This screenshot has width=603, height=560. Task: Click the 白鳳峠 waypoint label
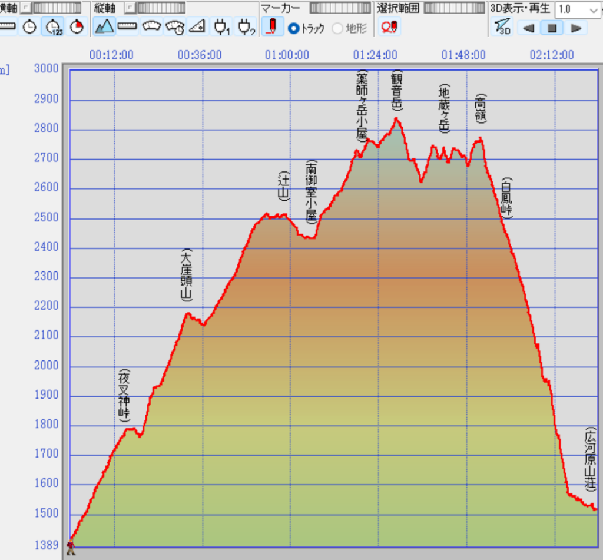(x=506, y=198)
